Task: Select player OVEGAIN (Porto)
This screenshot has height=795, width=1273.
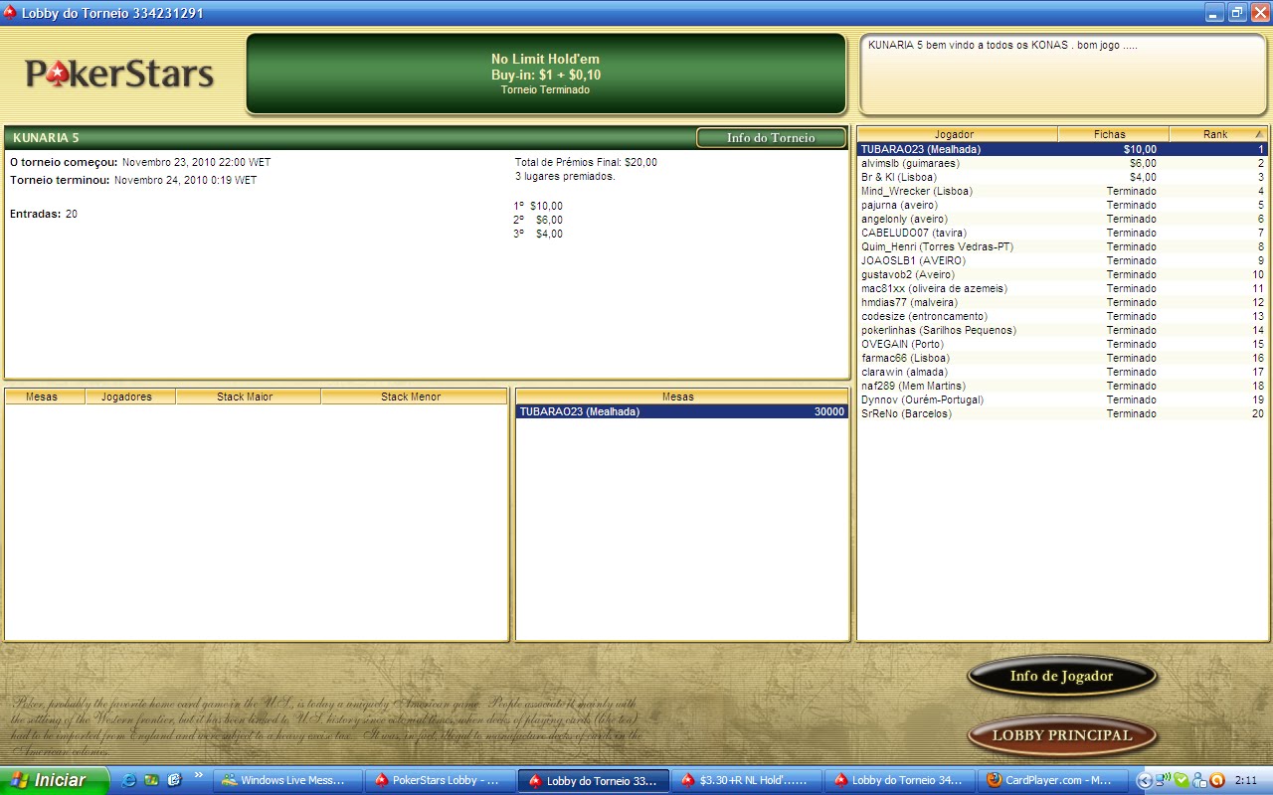Action: (1062, 344)
